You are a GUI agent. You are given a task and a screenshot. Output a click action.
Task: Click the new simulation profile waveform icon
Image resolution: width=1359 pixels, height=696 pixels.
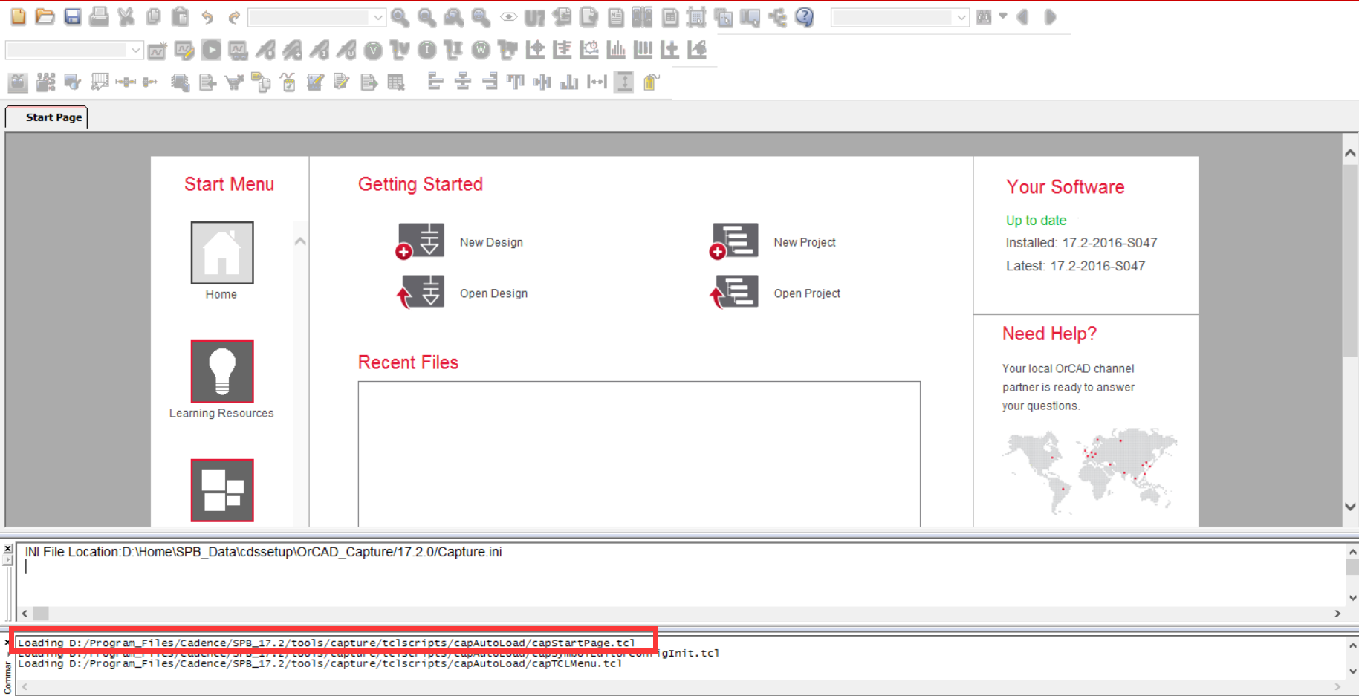coord(157,50)
